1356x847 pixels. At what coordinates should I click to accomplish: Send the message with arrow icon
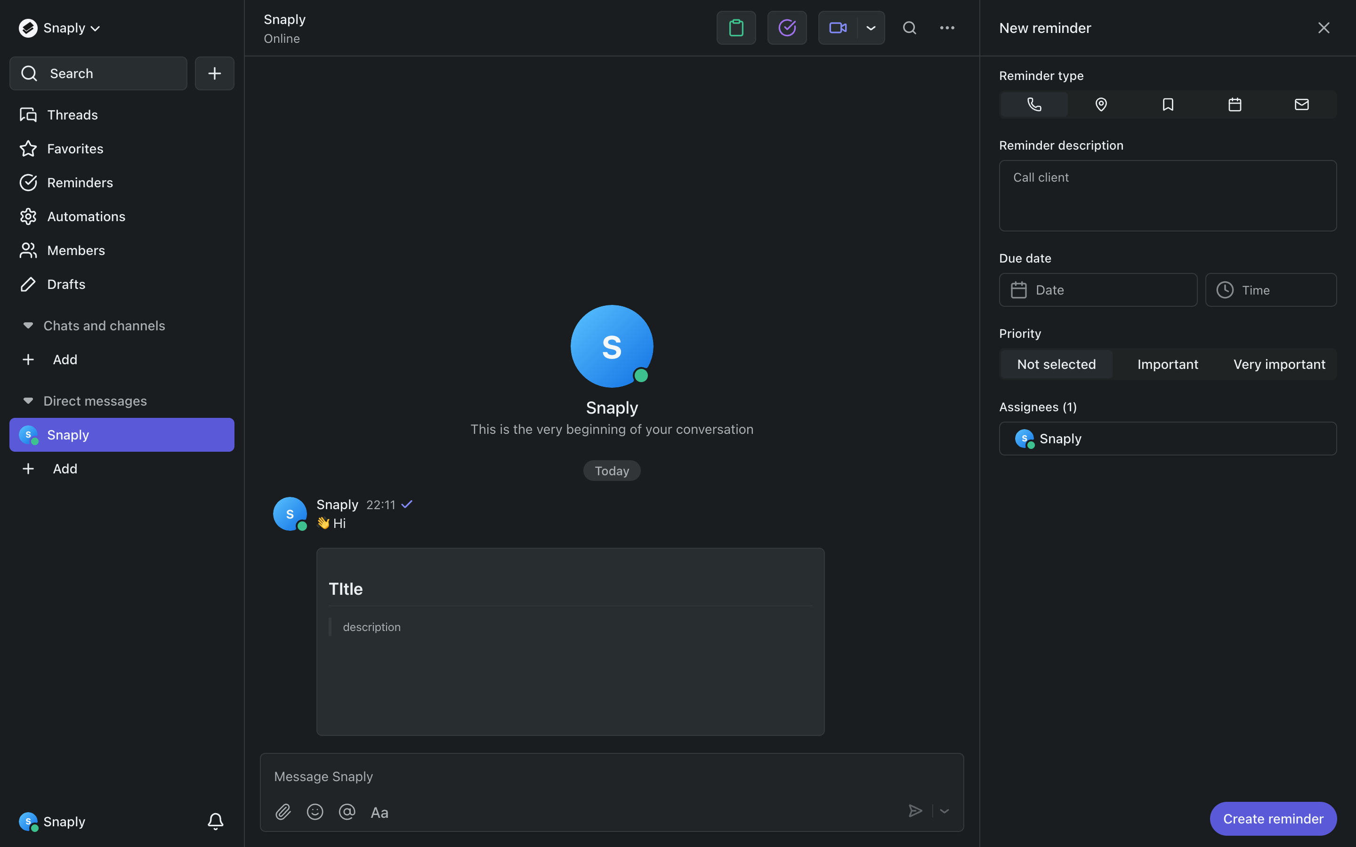pos(915,811)
